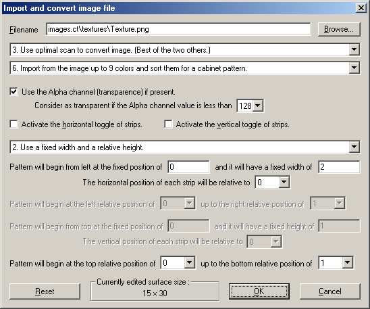Click the Cancel button
Image resolution: width=370 pixels, height=309 pixels.
click(x=330, y=291)
